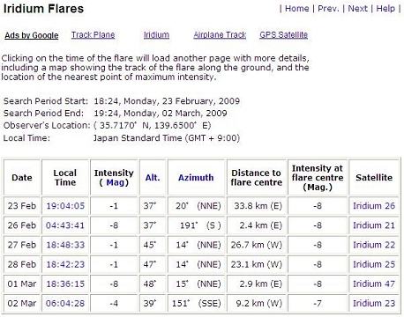Click the Alt. column header link
This screenshot has height=317, width=404.
tap(153, 178)
